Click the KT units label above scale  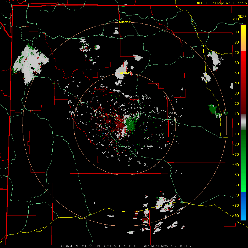(x=235, y=19)
